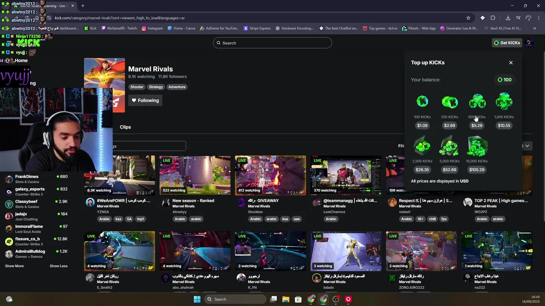
Task: Select the 500 KICKs gem cluster icon
Action: point(477,101)
